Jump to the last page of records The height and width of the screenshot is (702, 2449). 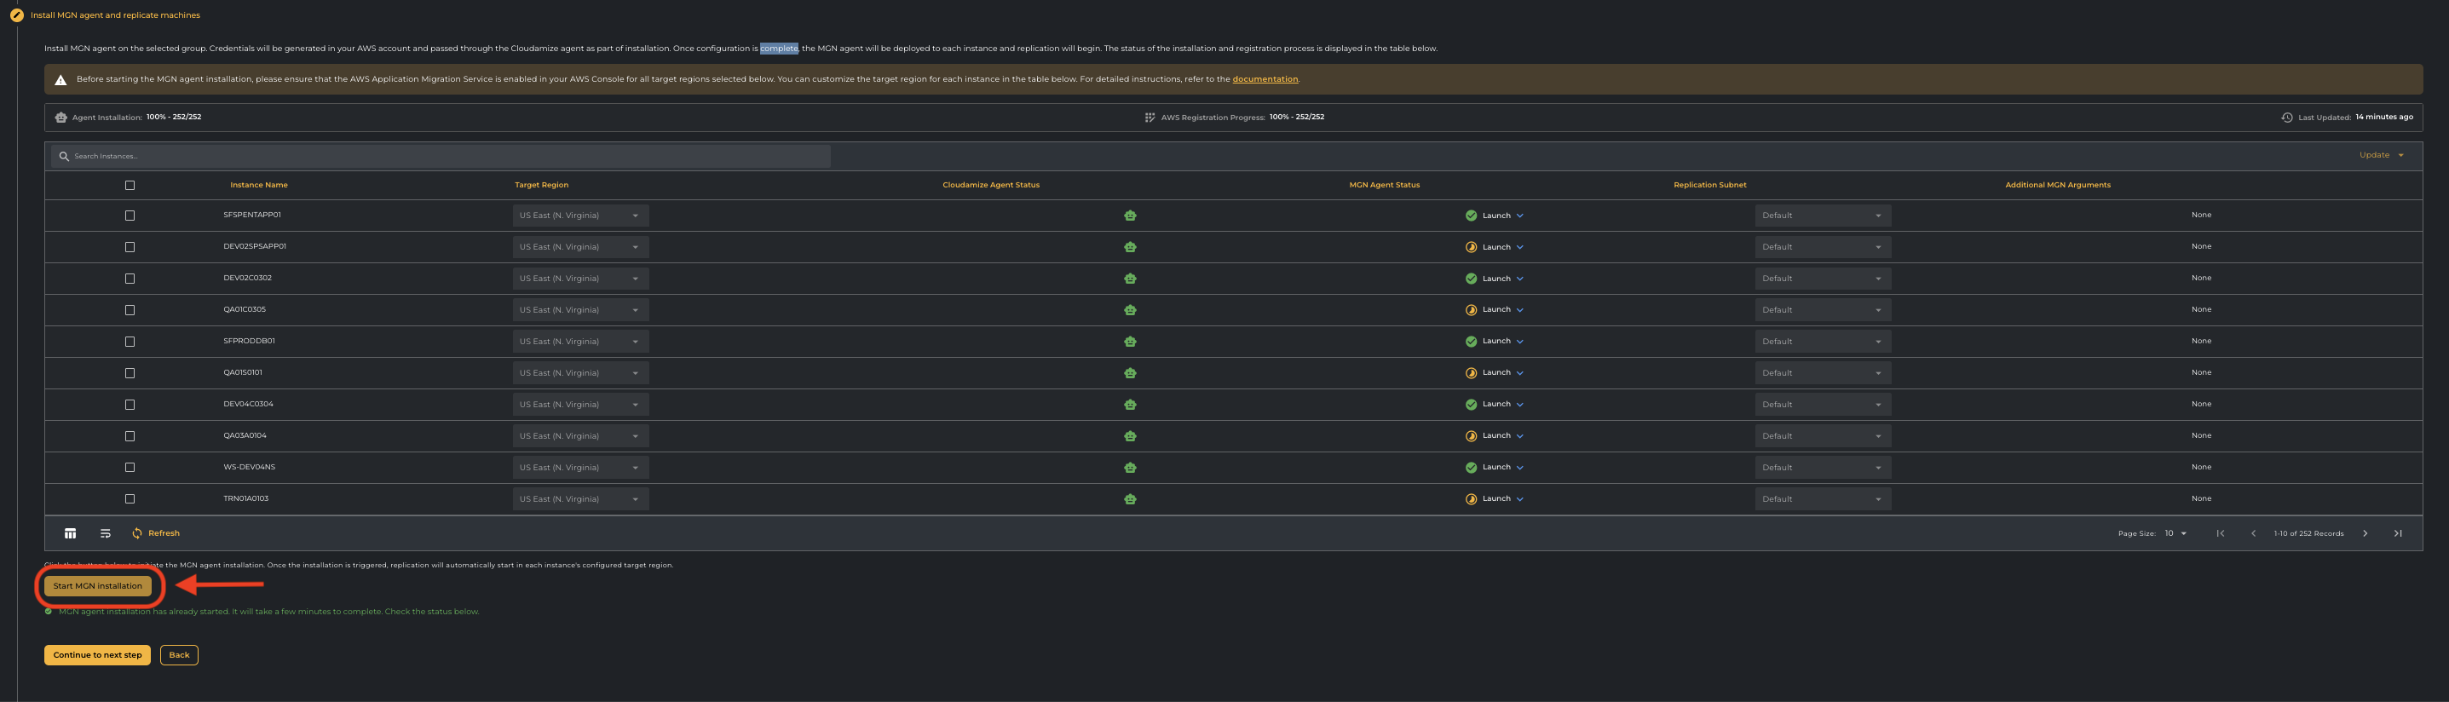pos(2397,533)
